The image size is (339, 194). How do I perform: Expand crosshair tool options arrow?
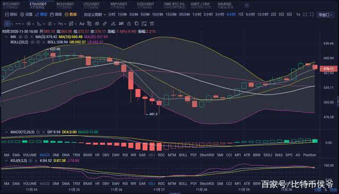coord(12,24)
